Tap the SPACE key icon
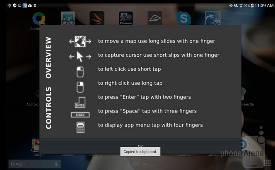 [80, 115]
